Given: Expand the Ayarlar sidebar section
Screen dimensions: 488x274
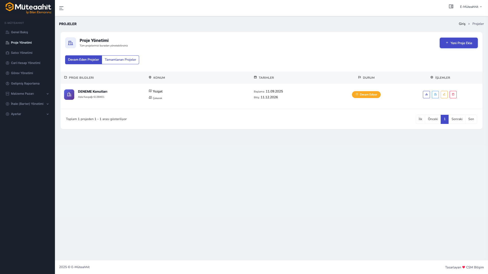Looking at the screenshot, I should (x=27, y=114).
